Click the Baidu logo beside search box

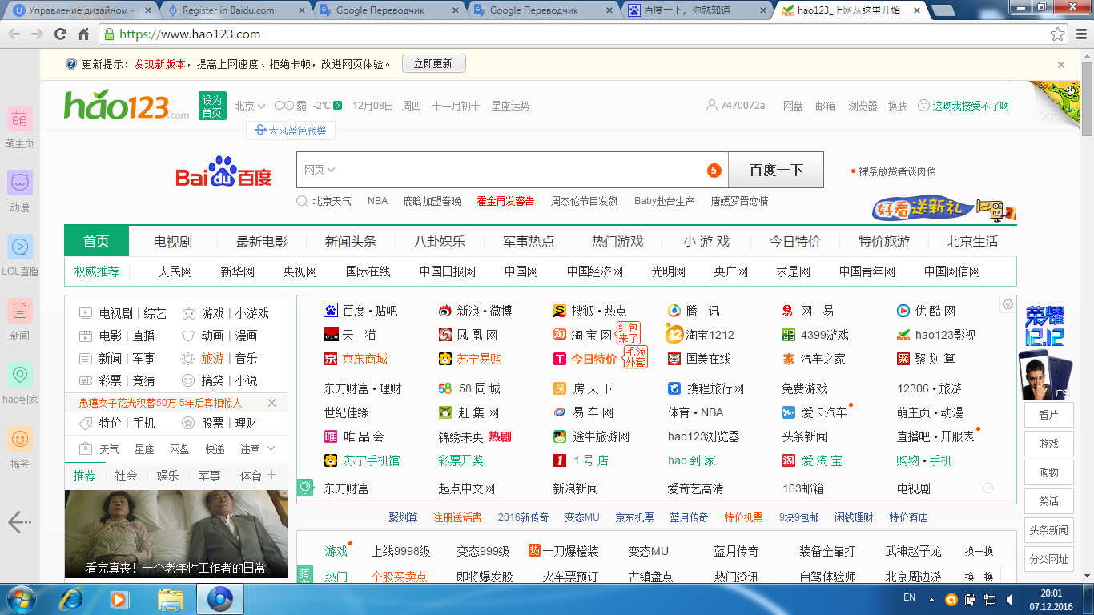pos(224,171)
